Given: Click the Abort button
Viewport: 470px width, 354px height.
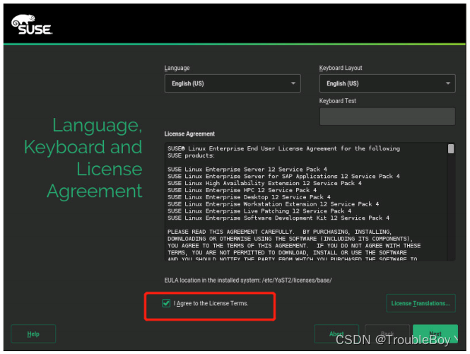Looking at the screenshot, I should point(336,334).
